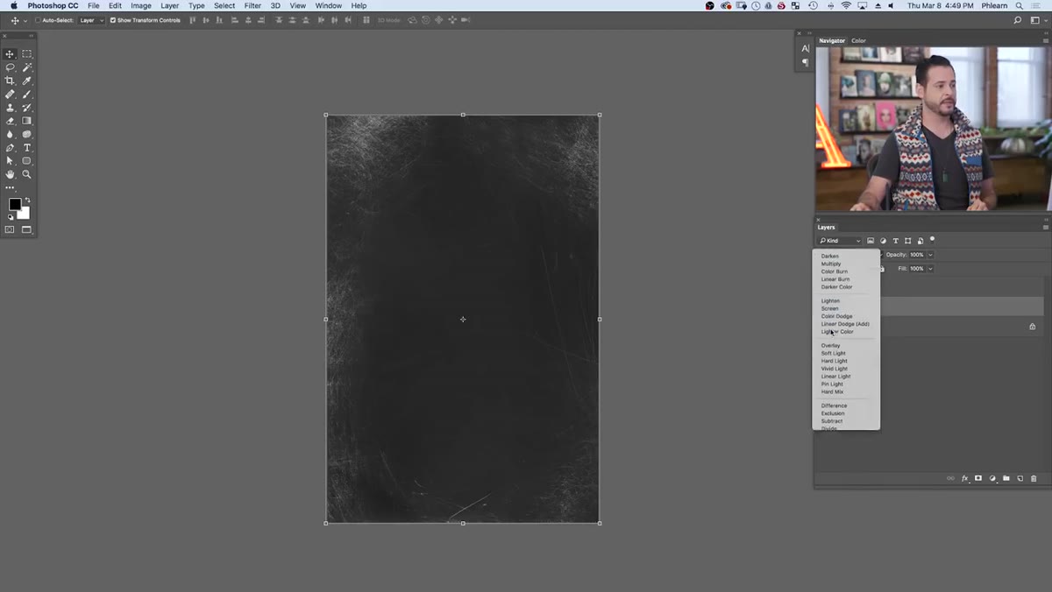Select the Brush tool
1052x592 pixels.
tap(26, 94)
